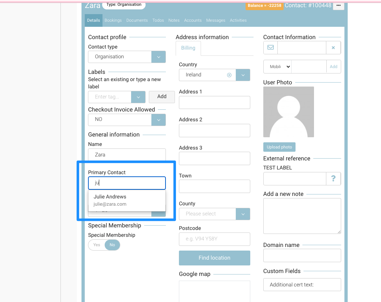Set Special Membership to No
The width and height of the screenshot is (381, 302).
point(112,245)
